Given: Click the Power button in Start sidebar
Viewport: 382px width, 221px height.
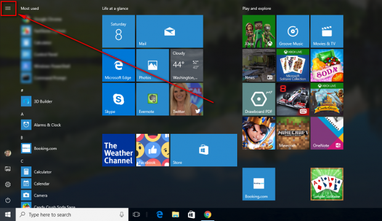Looking at the screenshot, I should pyautogui.click(x=8, y=200).
